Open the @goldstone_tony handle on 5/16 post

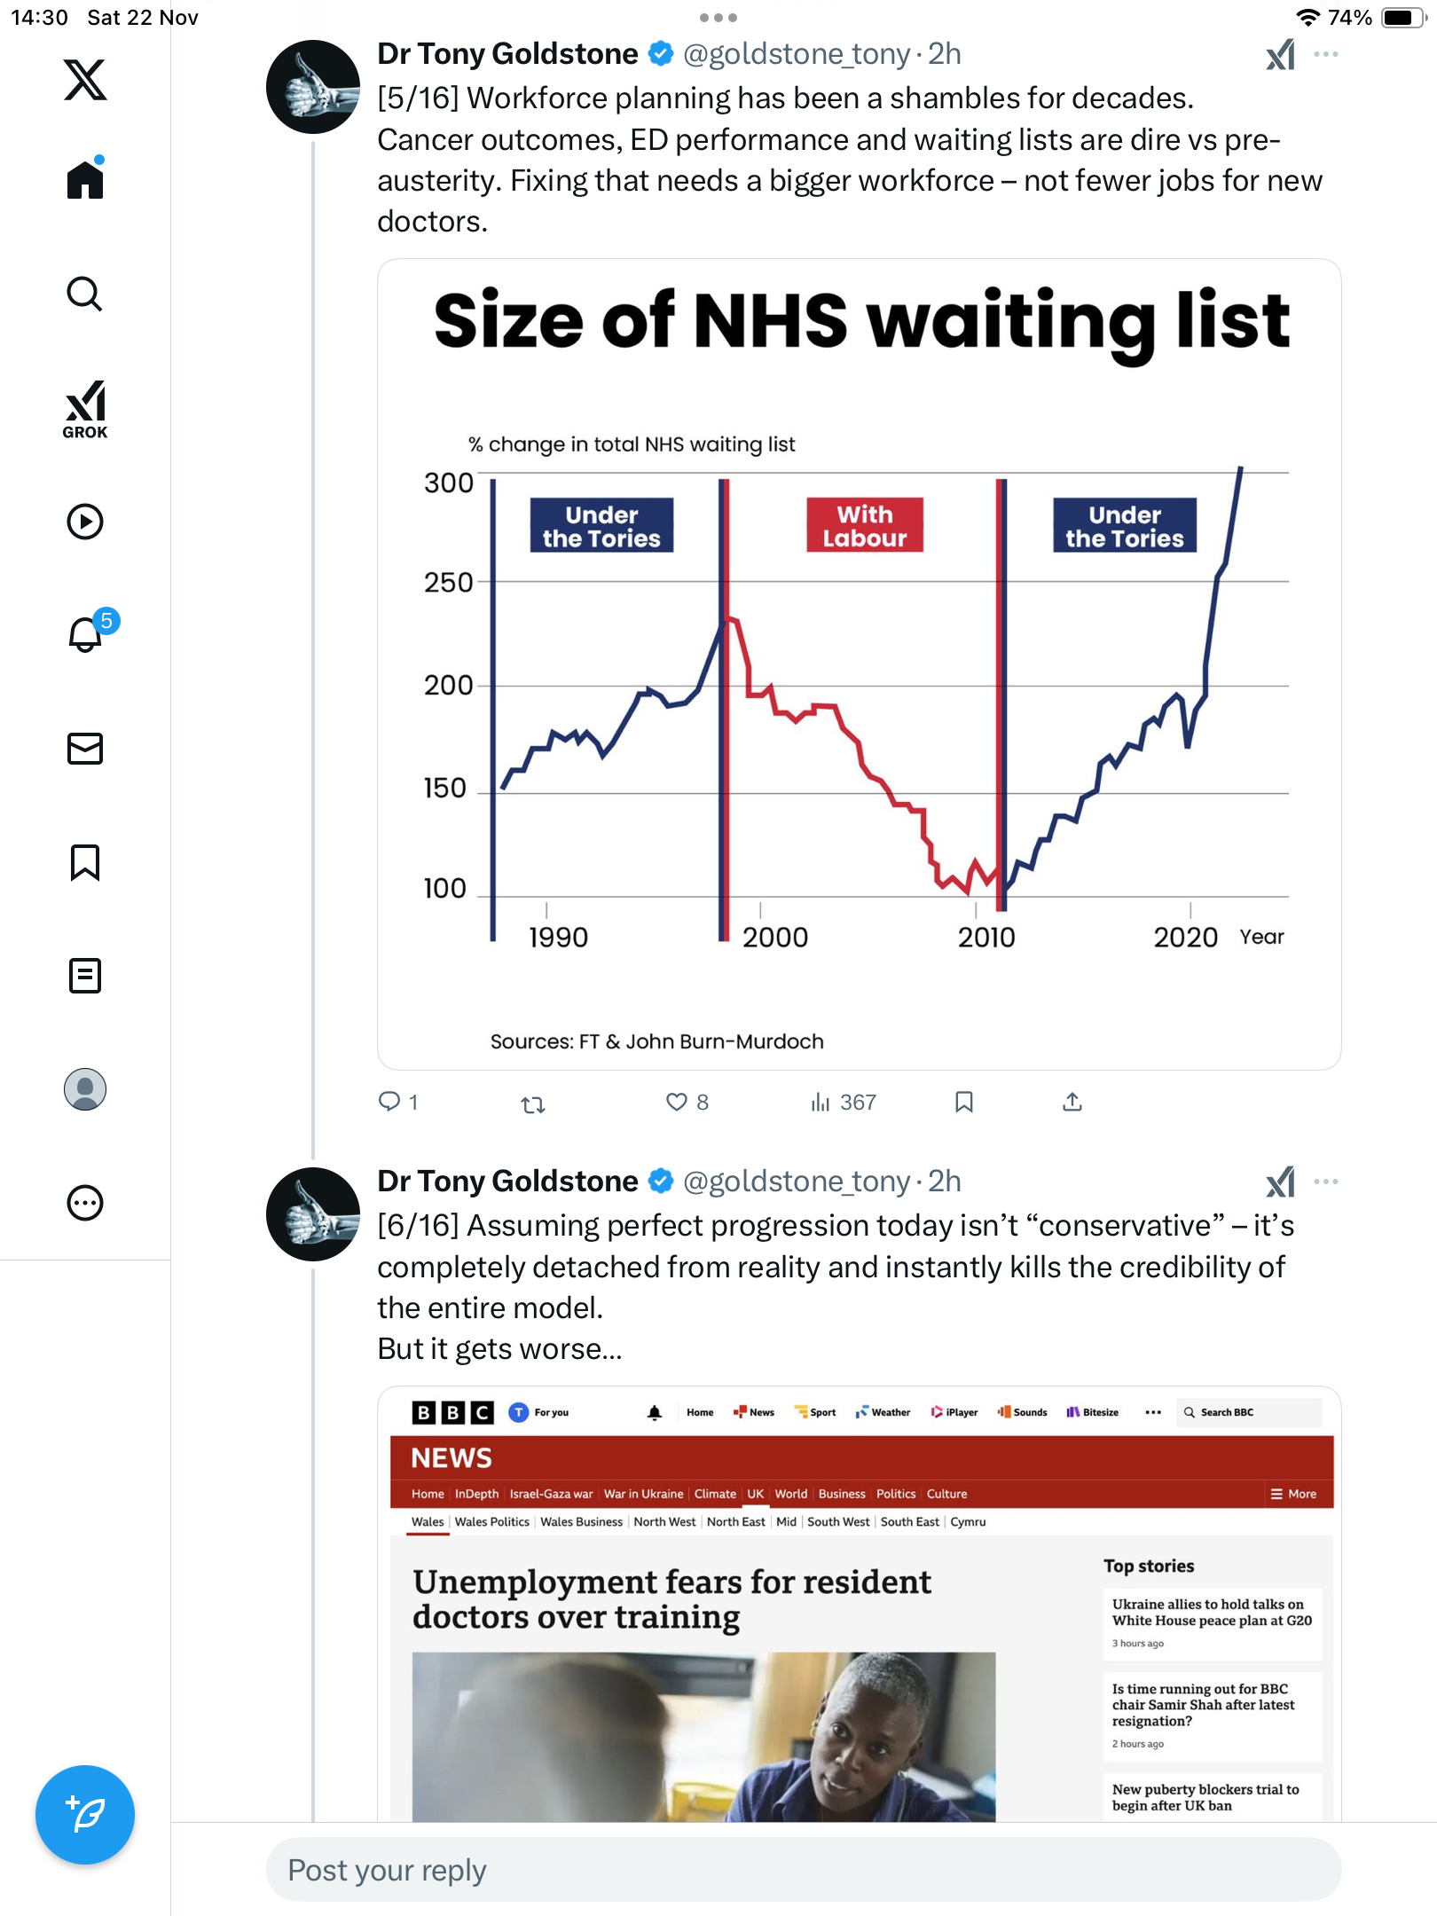(797, 55)
